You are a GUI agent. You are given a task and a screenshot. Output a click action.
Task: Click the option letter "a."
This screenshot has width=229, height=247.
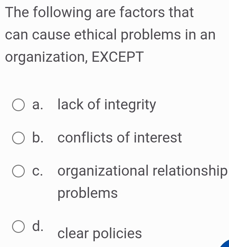pyautogui.click(x=38, y=105)
